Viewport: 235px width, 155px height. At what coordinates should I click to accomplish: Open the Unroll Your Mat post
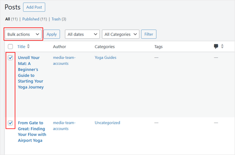pos(31,72)
